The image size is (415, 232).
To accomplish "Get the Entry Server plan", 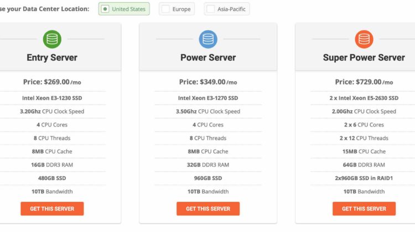I will click(52, 209).
